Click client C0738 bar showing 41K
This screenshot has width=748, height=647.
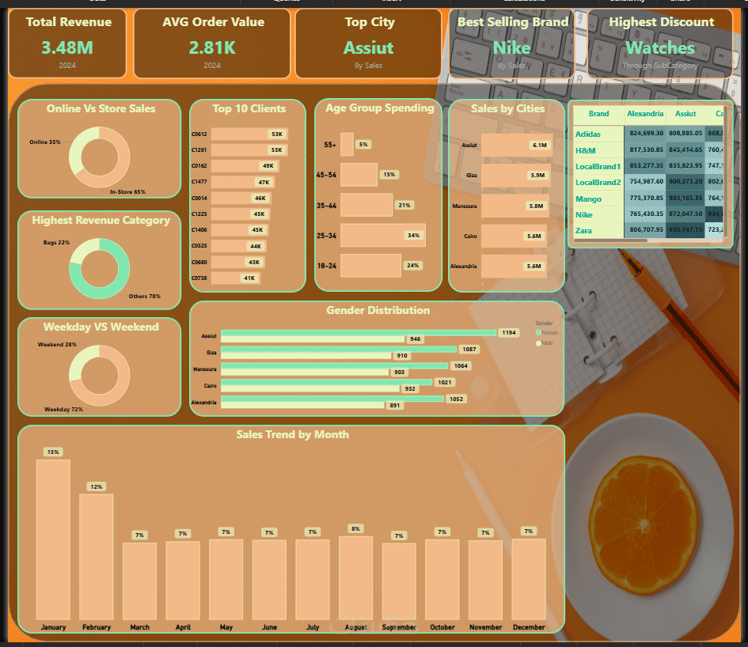tap(236, 278)
